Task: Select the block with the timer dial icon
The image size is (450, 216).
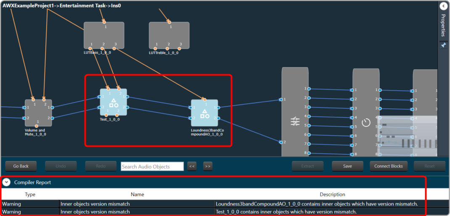Action: point(366,113)
